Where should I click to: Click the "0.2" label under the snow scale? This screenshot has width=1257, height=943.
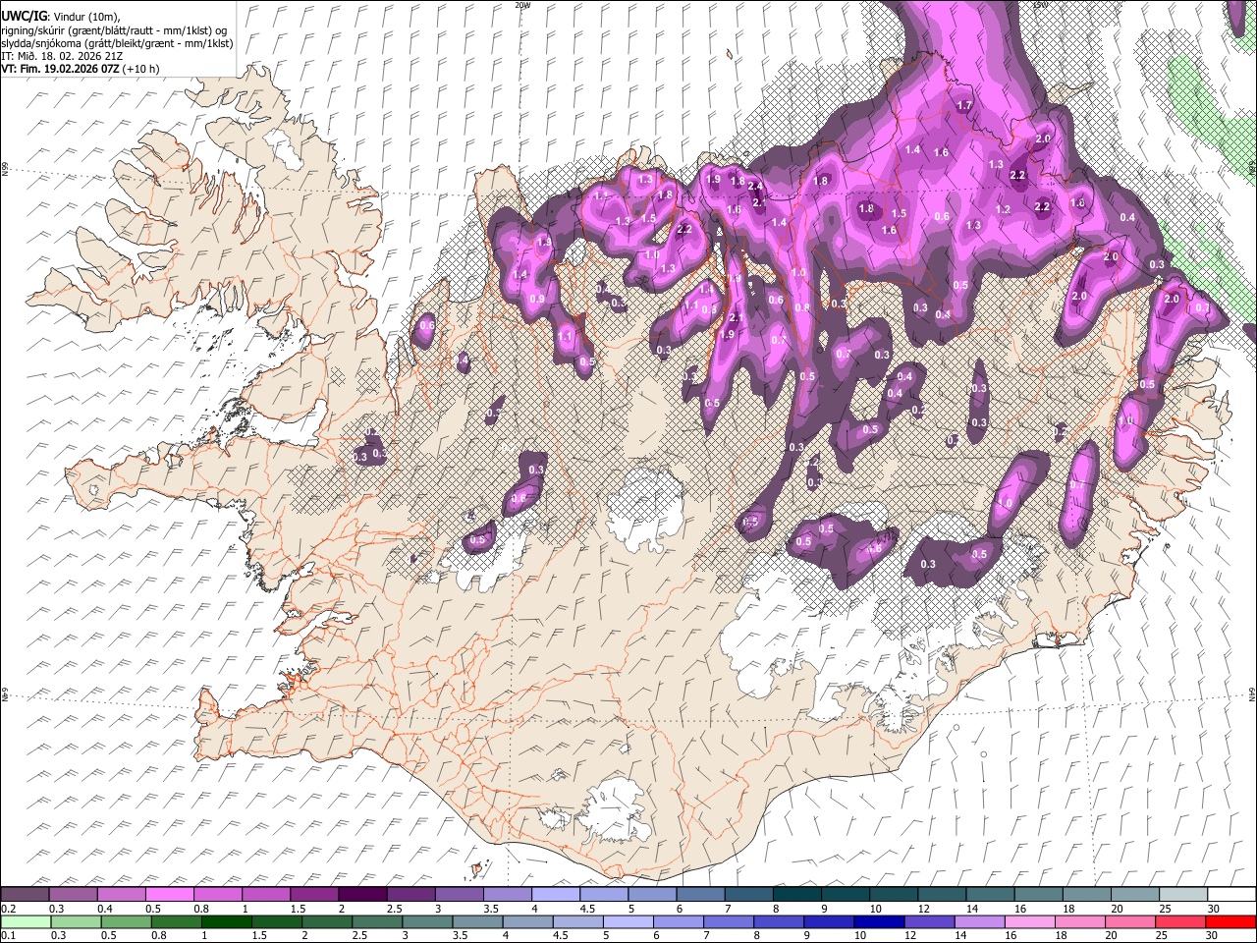tap(8, 909)
